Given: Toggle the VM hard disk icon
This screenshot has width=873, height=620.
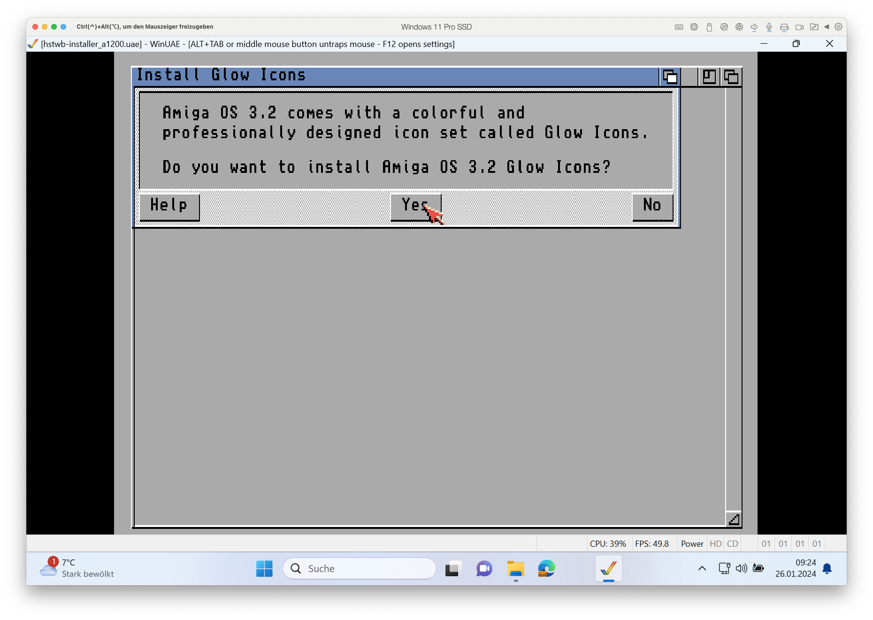Looking at the screenshot, I should click(784, 27).
